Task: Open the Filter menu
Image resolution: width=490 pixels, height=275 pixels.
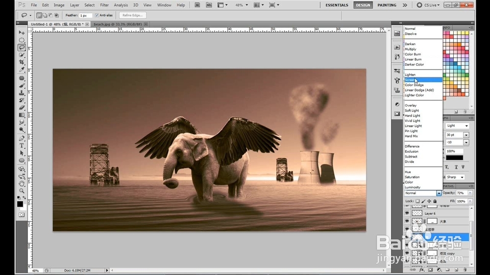Action: pyautogui.click(x=104, y=5)
